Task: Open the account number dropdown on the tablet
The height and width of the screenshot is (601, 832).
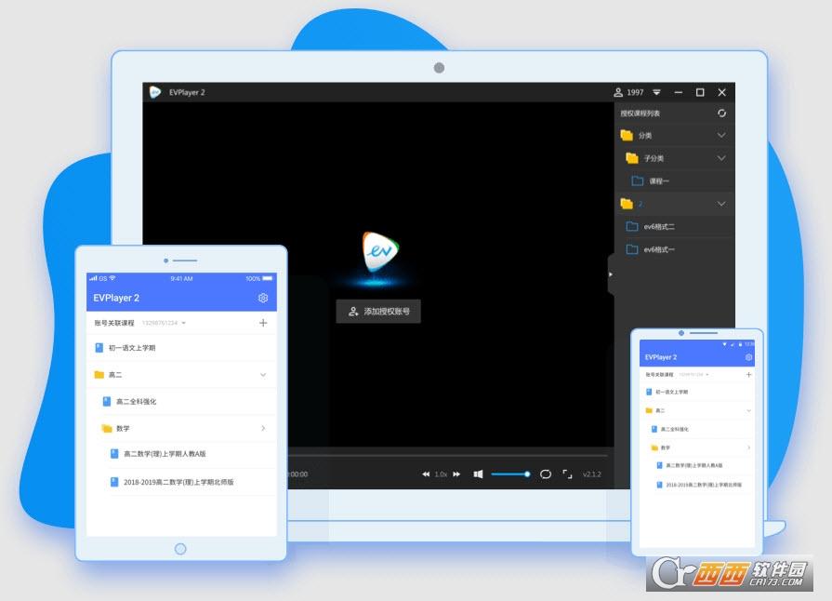Action: 164,323
